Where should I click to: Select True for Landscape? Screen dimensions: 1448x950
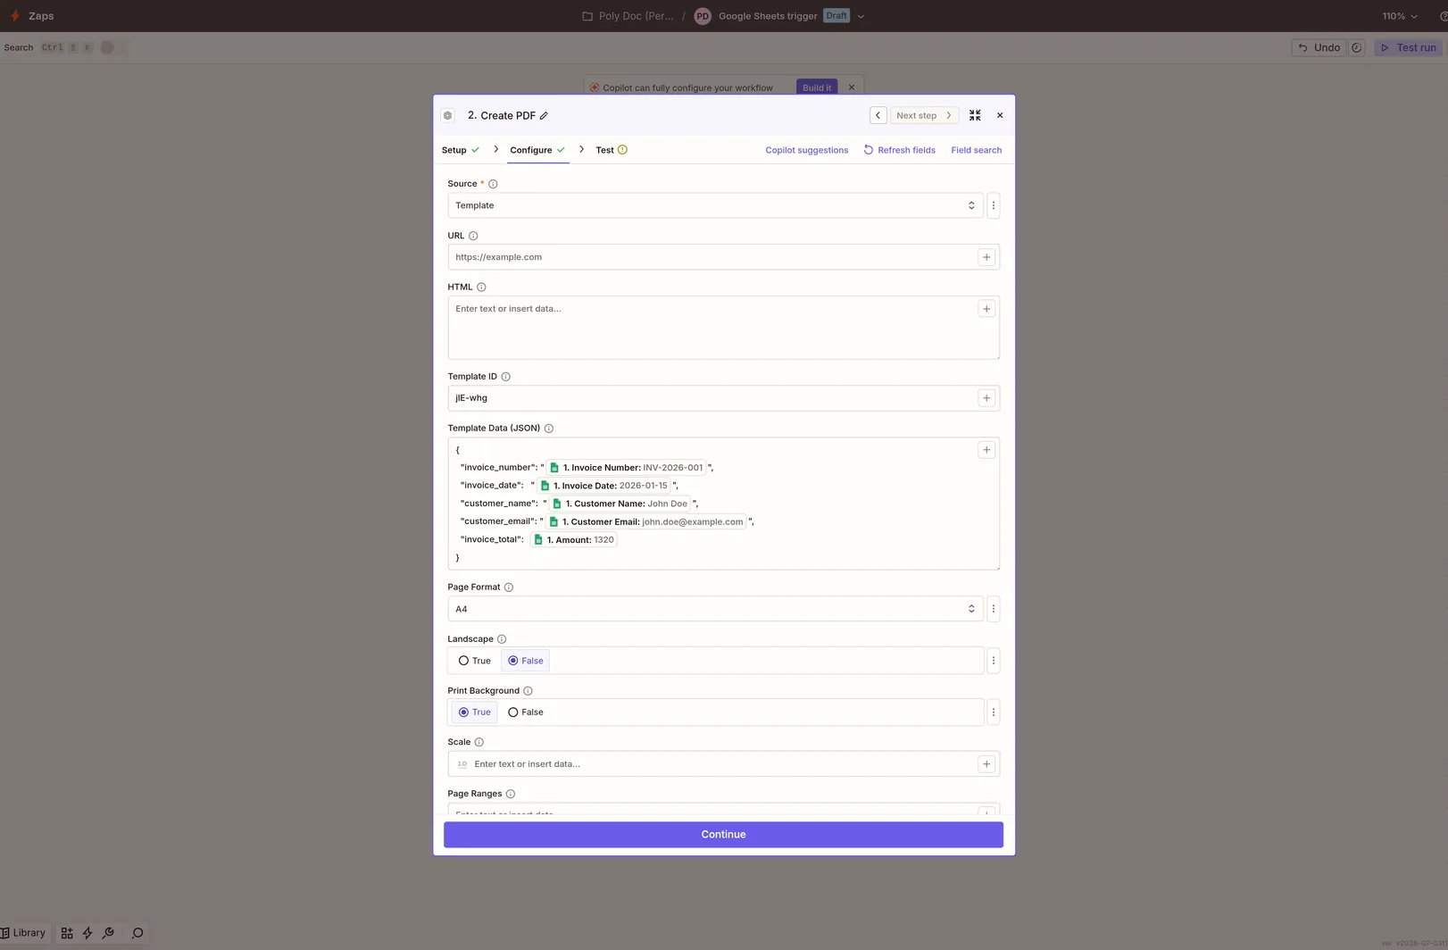[475, 661]
